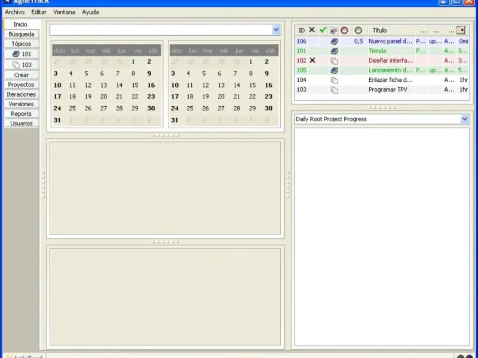Open the table column chooser icon
Screen dimensions: 478x358
point(461,30)
